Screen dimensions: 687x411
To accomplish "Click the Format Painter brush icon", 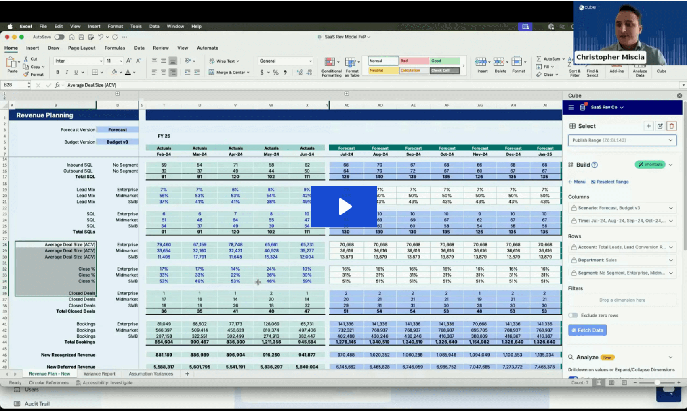I will pos(26,75).
